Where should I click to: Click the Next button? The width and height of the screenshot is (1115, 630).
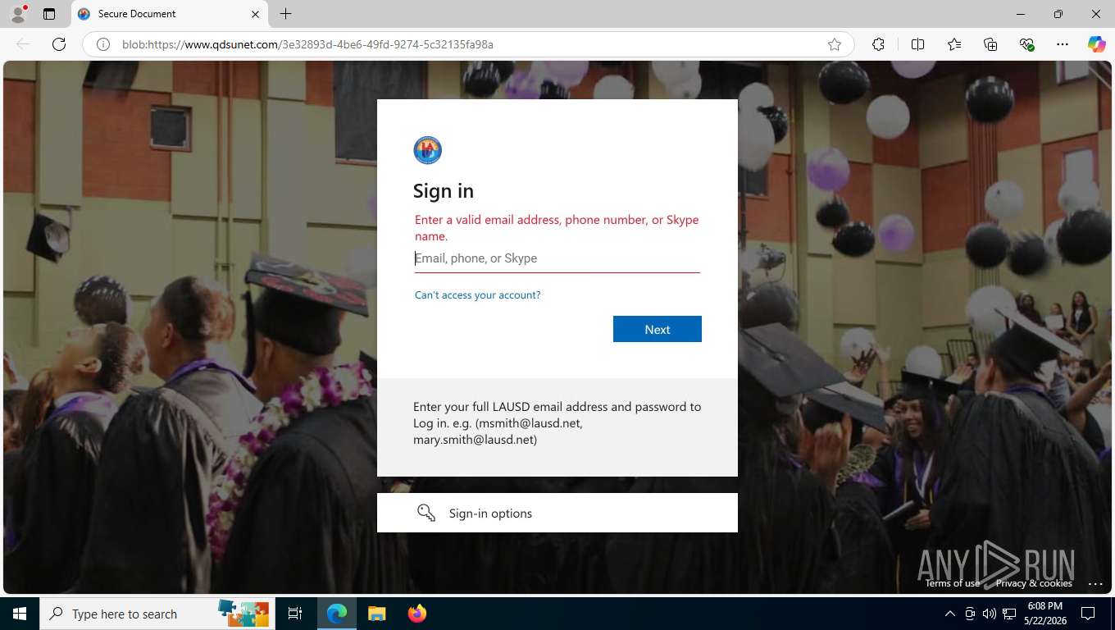point(658,329)
